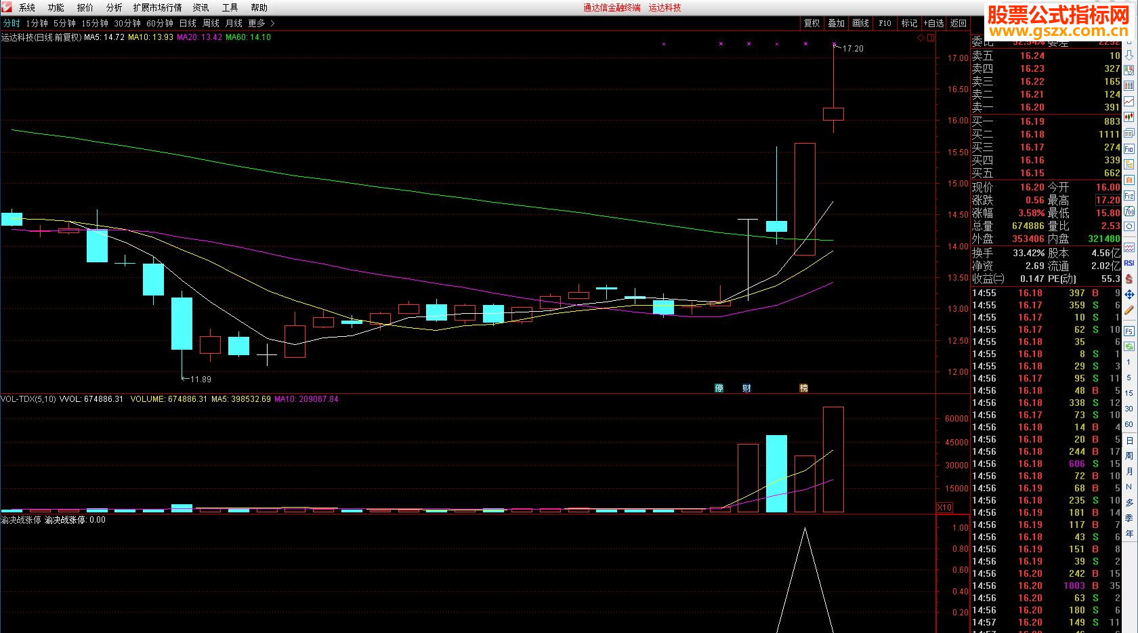The width and height of the screenshot is (1138, 633).
Task: Open the 复权 adjustment dropdown
Action: tap(812, 23)
